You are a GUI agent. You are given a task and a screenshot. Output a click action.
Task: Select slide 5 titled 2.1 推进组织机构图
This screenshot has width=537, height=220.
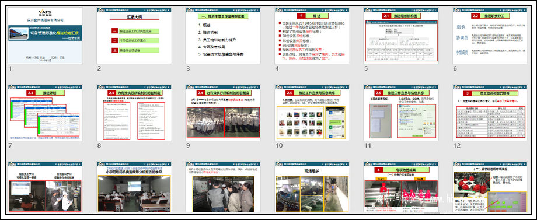click(x=401, y=36)
